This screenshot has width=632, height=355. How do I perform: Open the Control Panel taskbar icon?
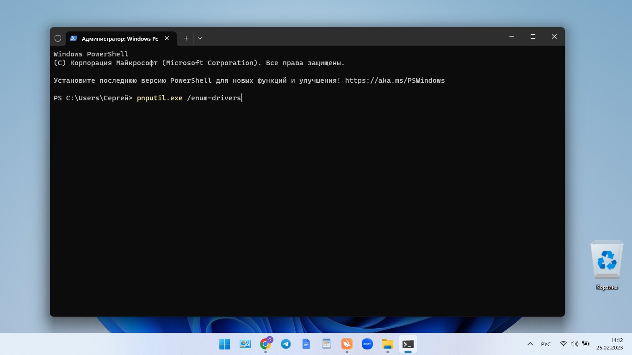245,344
